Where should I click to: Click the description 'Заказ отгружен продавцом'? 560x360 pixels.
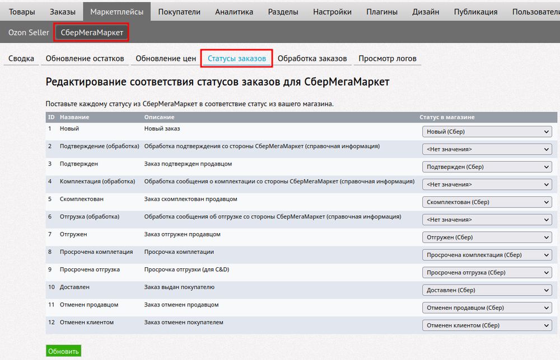182,235
